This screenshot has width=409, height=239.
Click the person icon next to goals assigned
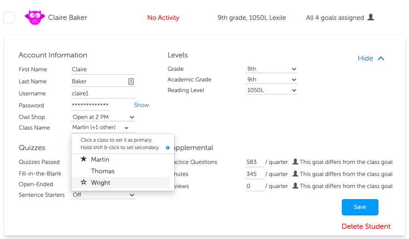(x=371, y=17)
